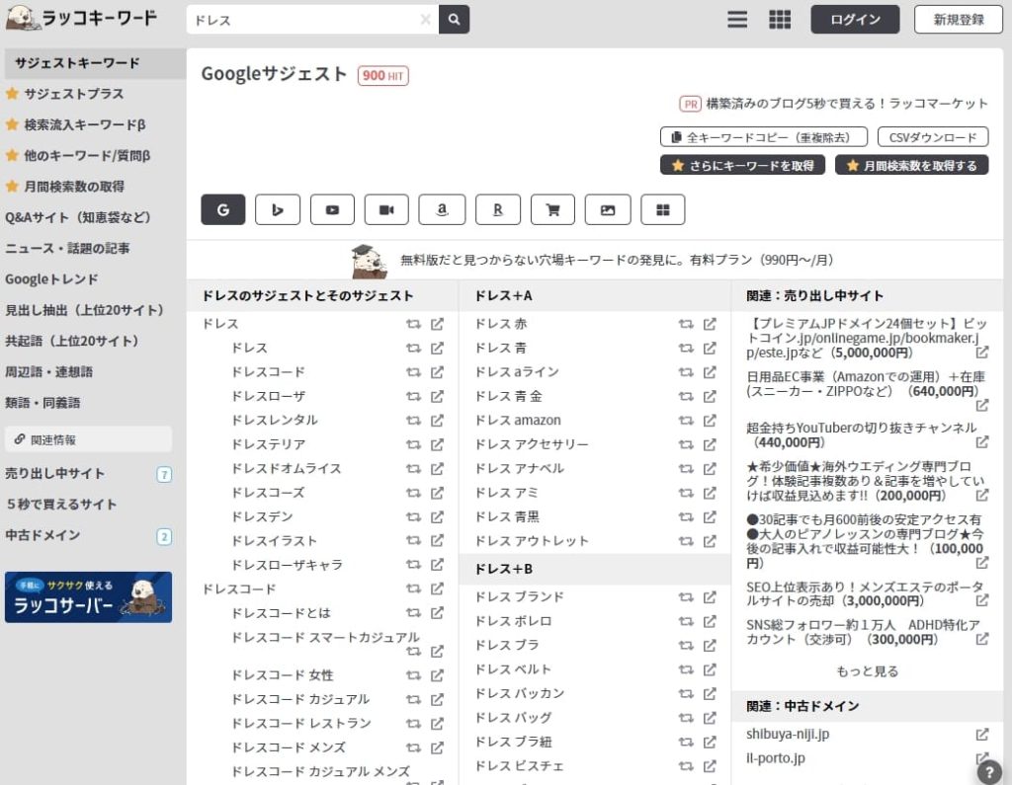Viewport: 1012px width, 785px height.
Task: Select the image search suggest icon
Action: pyautogui.click(x=608, y=209)
